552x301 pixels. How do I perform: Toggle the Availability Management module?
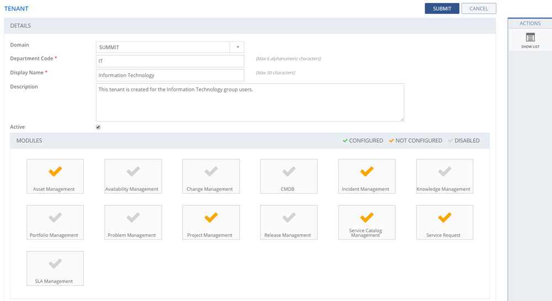tap(133, 176)
